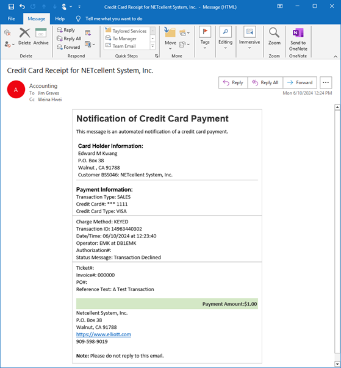Click the Reply All icon in the ribbon

click(60, 38)
